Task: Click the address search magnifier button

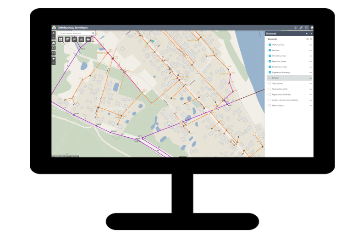Action: [x=93, y=34]
